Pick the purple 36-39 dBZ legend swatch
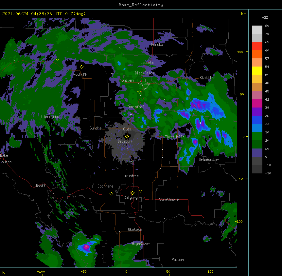This screenshot has height=276, width=282. [257, 112]
